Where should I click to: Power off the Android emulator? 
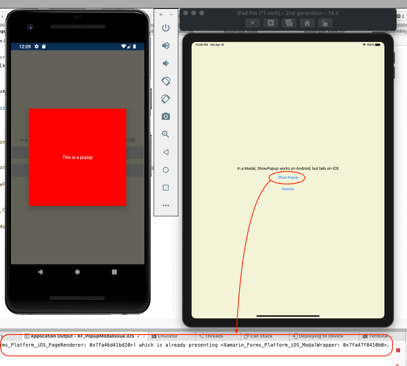pyautogui.click(x=165, y=28)
